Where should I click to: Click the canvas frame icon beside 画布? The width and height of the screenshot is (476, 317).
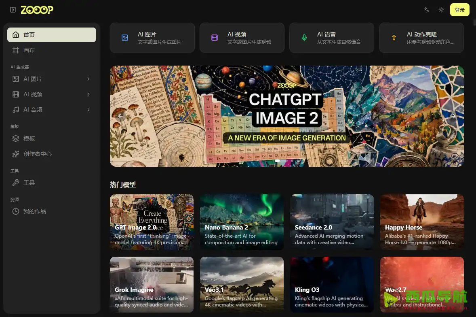[x=15, y=50]
